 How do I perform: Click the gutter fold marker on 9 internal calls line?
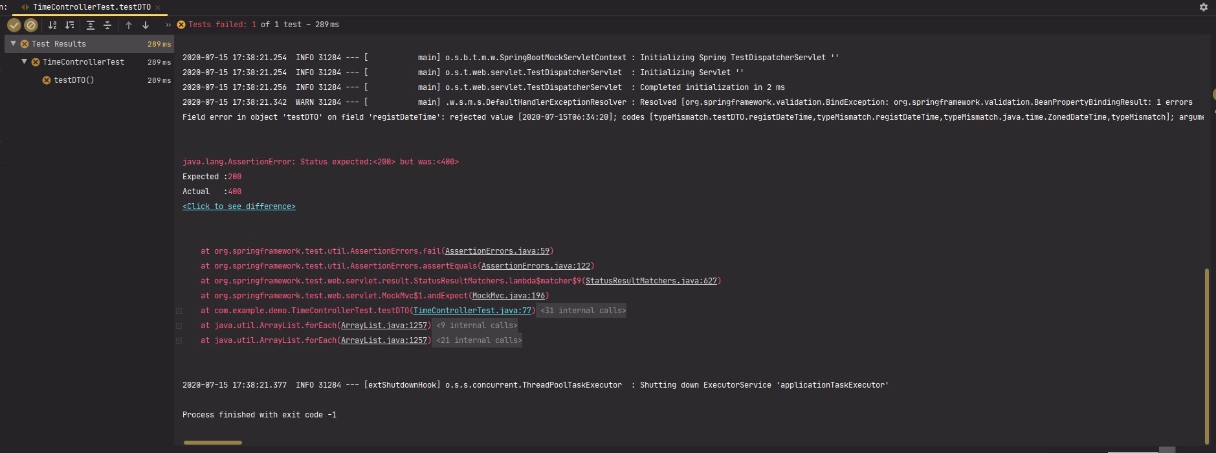179,326
